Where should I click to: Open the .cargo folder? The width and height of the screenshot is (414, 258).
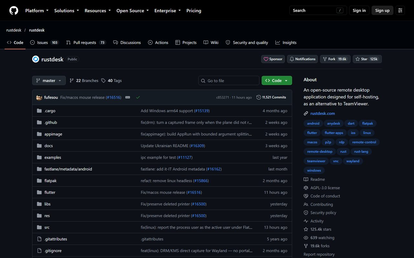point(50,111)
